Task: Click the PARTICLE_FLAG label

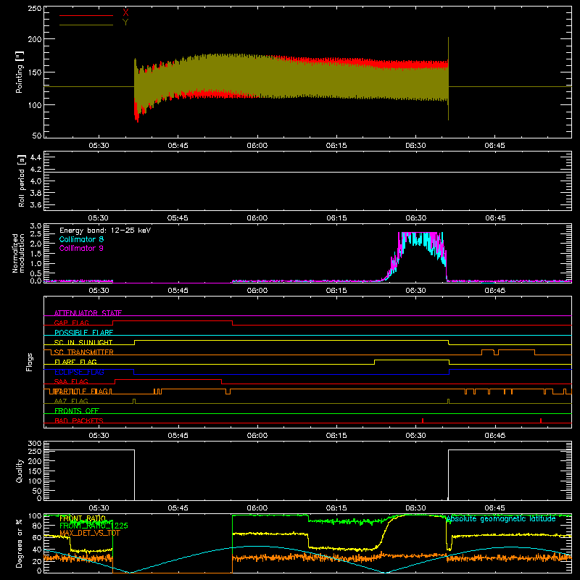Action: pyautogui.click(x=81, y=391)
